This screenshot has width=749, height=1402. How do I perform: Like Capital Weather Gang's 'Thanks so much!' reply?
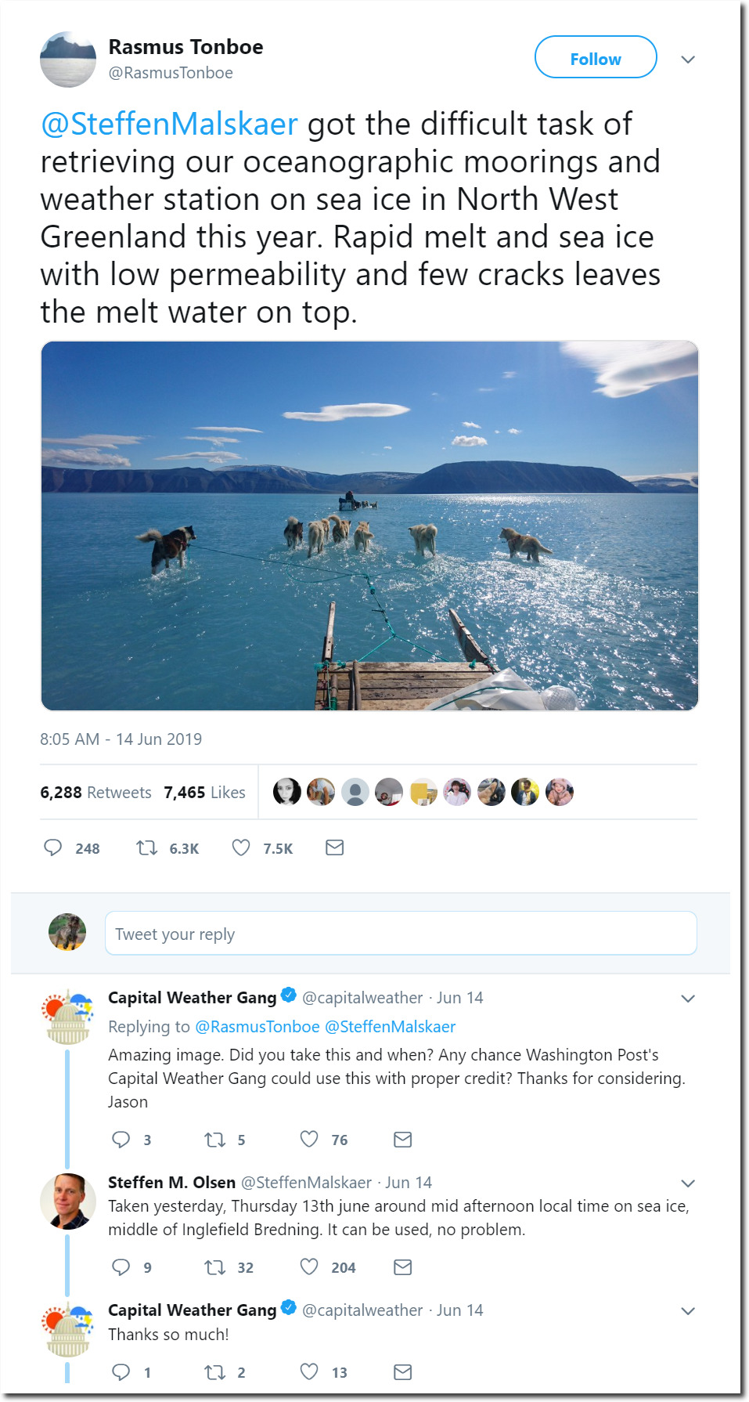(x=309, y=1371)
